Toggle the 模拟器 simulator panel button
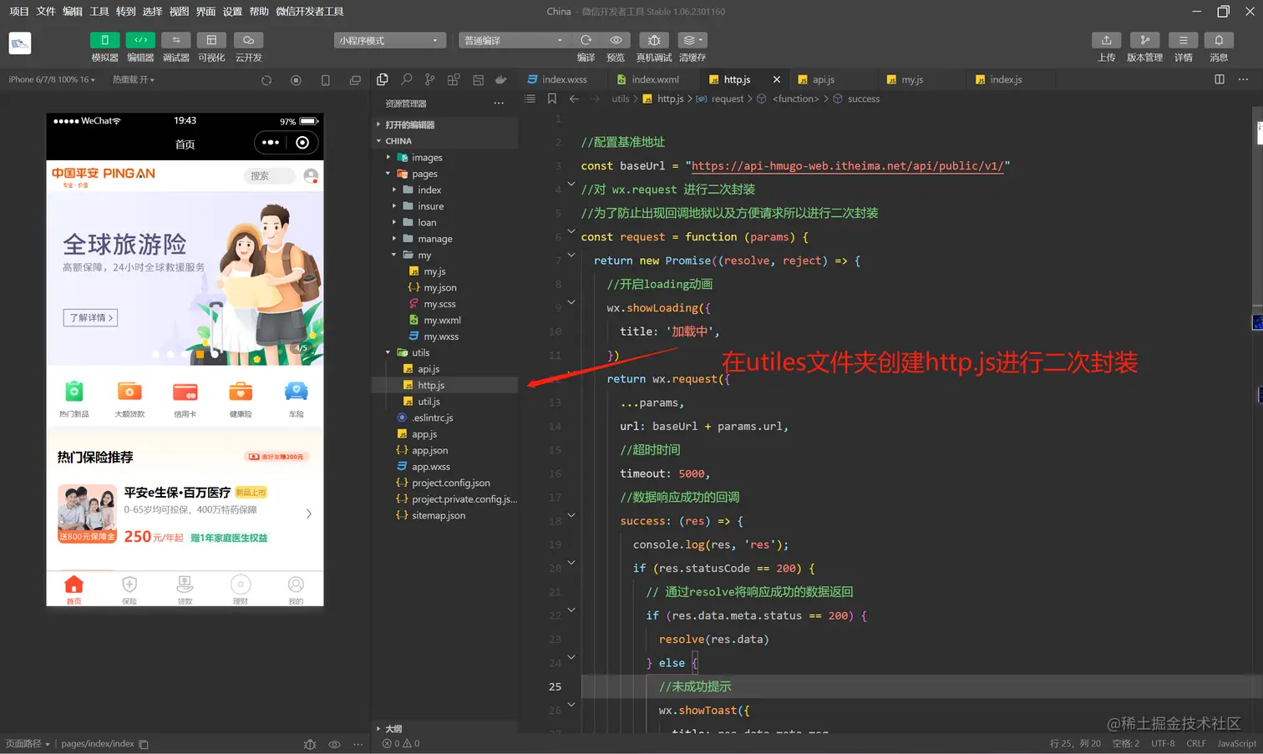The image size is (1263, 754). click(104, 40)
